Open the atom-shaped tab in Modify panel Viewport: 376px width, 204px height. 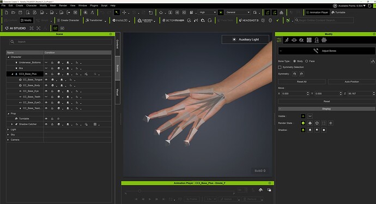[324, 40]
